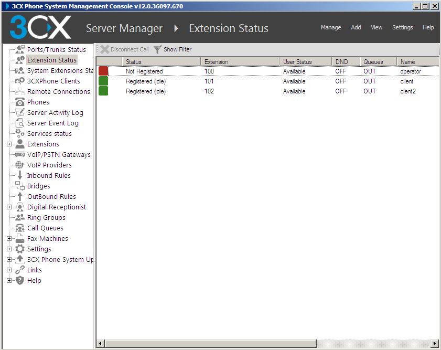This screenshot has height=350, width=441.
Task: Click the Help shield icon in tree
Action: tap(20, 280)
